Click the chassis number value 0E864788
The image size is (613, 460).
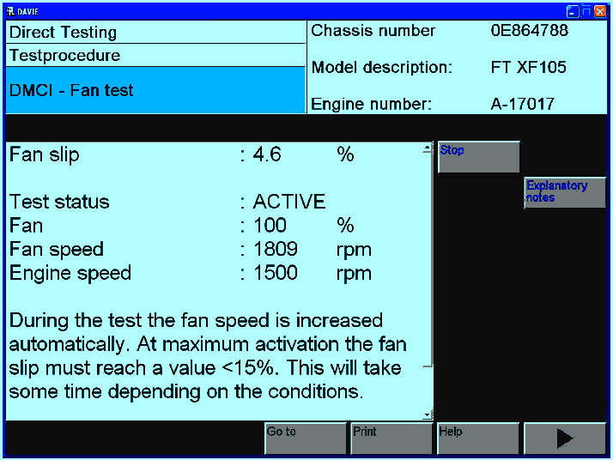pyautogui.click(x=529, y=31)
